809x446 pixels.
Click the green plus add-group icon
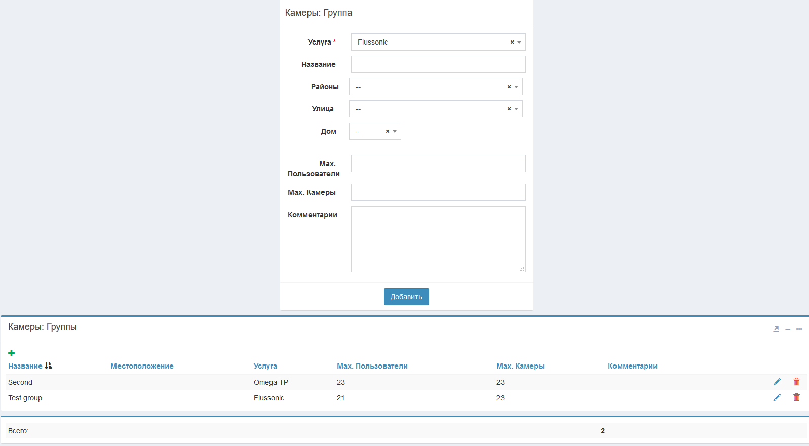point(12,353)
